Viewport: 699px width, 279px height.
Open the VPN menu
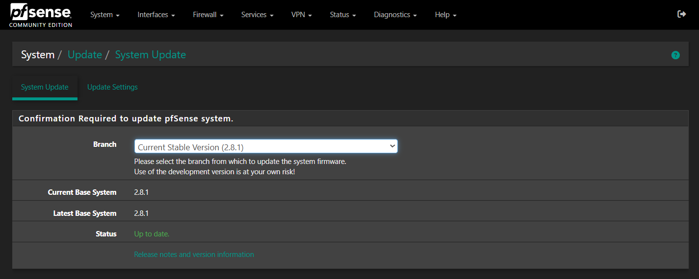pyautogui.click(x=301, y=15)
